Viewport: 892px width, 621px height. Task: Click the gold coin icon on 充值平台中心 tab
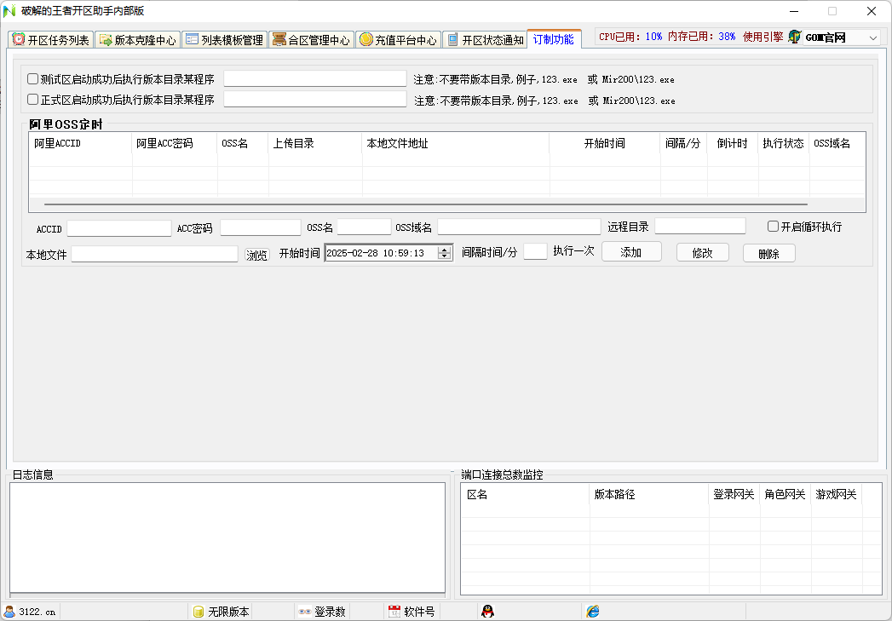pyautogui.click(x=365, y=39)
